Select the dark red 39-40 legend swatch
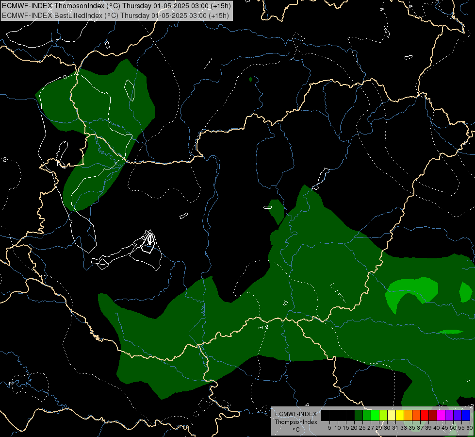Viewport: 475px width, 437px height. (x=433, y=415)
